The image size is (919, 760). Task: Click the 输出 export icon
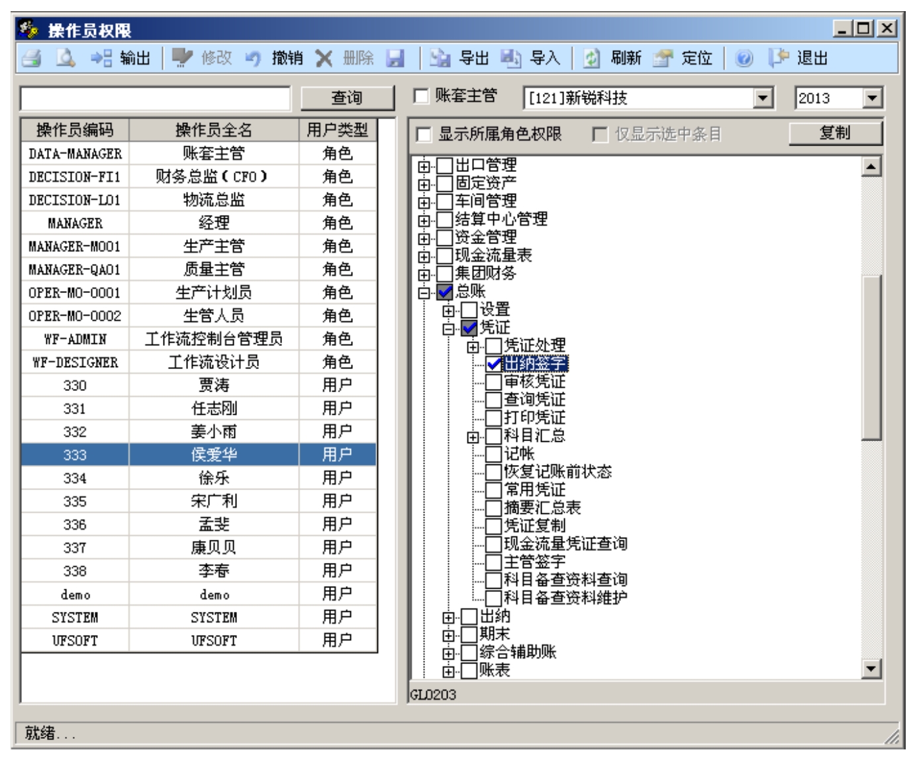pyautogui.click(x=101, y=59)
